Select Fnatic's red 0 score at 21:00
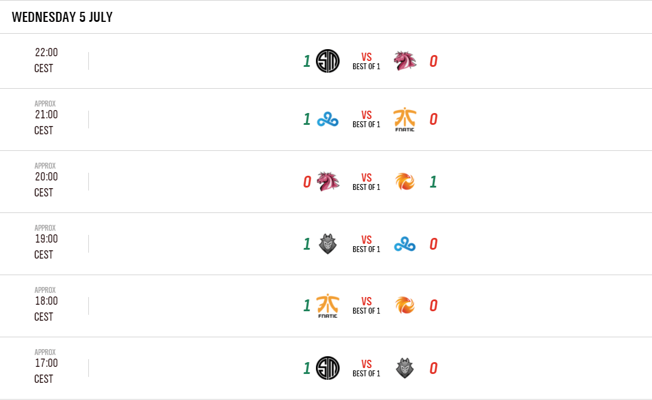 (x=433, y=120)
